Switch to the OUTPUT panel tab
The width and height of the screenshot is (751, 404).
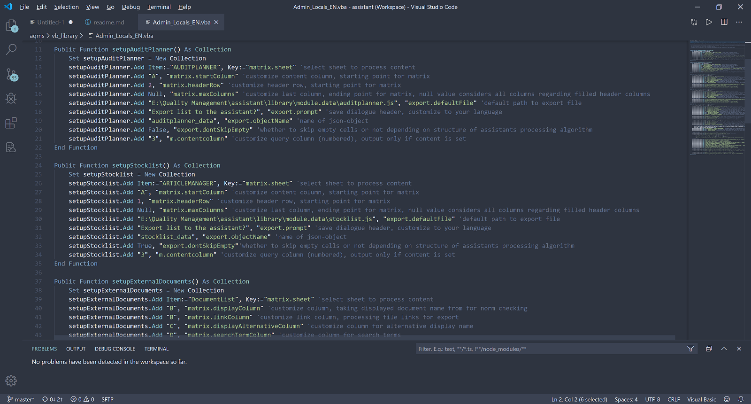76,349
